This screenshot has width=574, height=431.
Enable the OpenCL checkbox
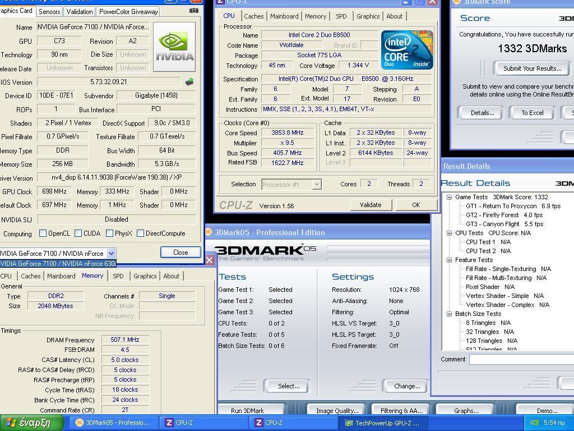[x=43, y=233]
